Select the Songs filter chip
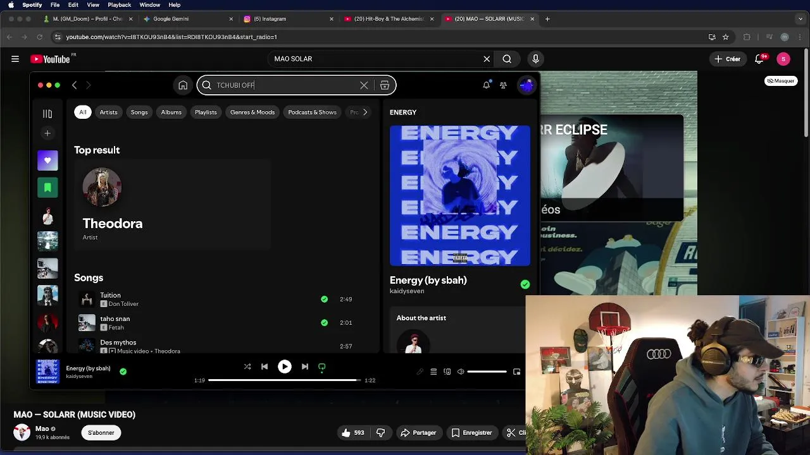810x455 pixels. pos(139,112)
